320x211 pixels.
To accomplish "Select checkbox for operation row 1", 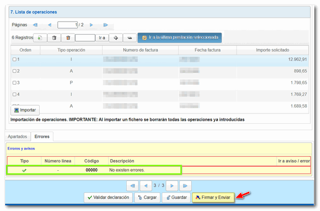I will (x=14, y=60).
